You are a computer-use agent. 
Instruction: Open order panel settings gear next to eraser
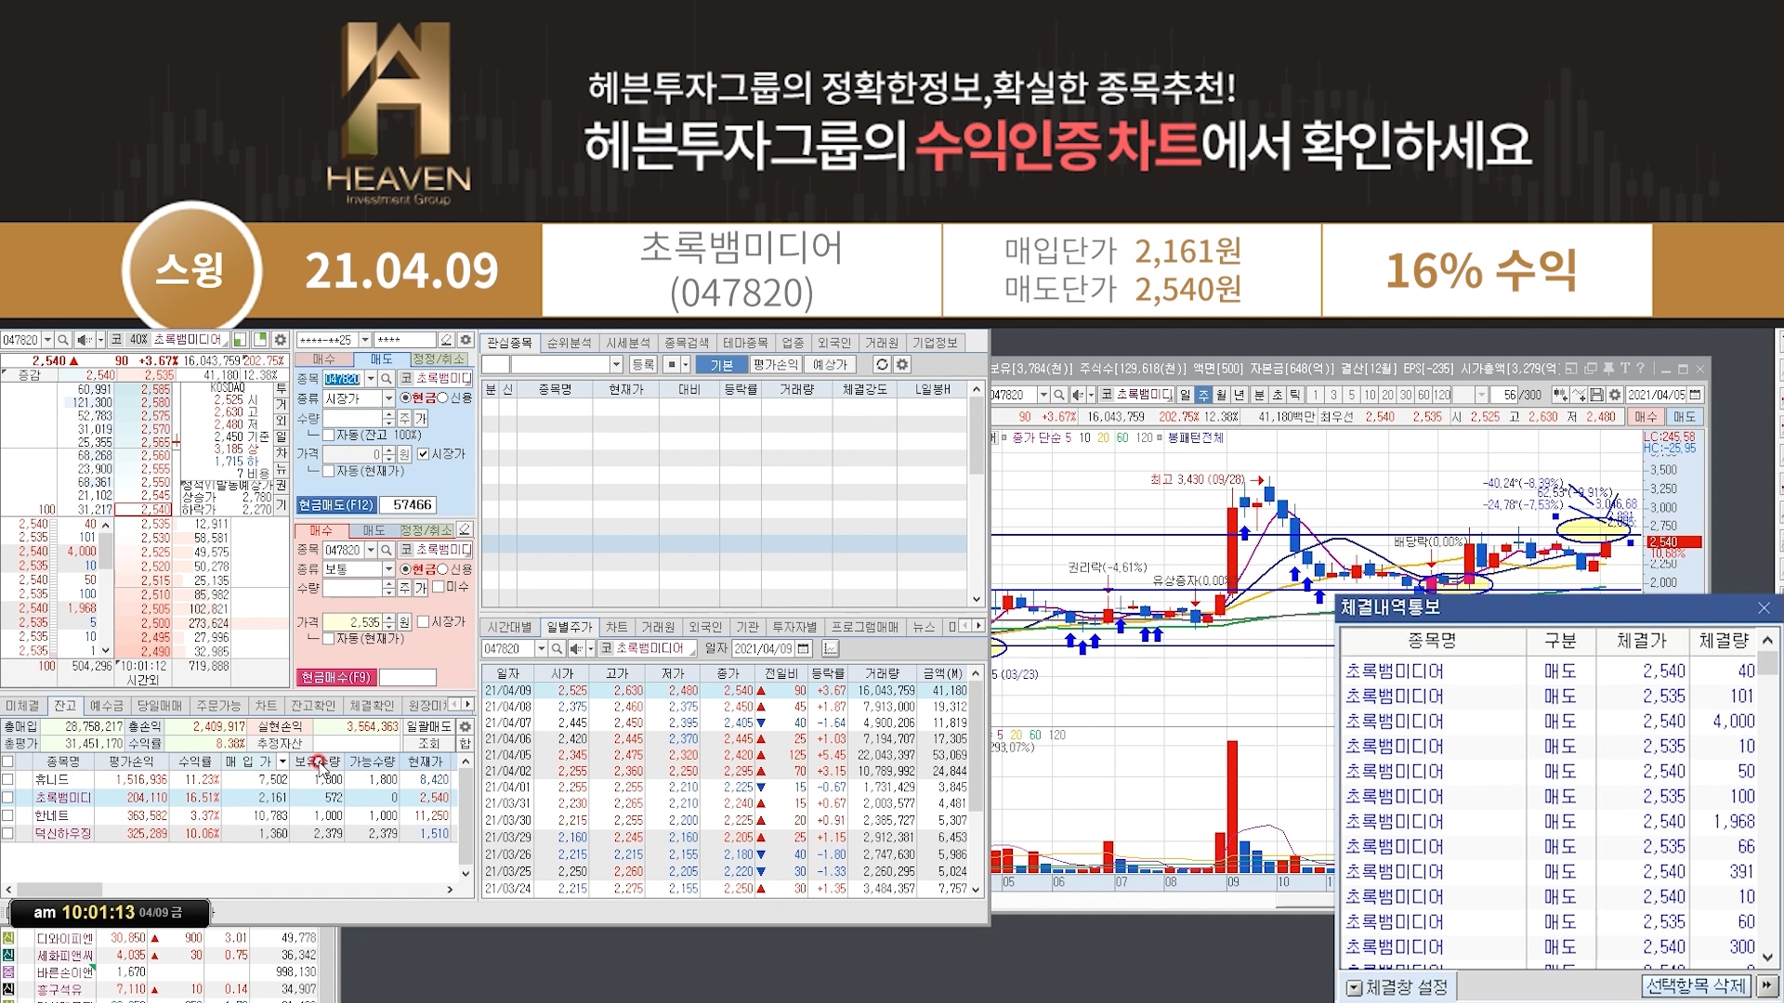(466, 340)
